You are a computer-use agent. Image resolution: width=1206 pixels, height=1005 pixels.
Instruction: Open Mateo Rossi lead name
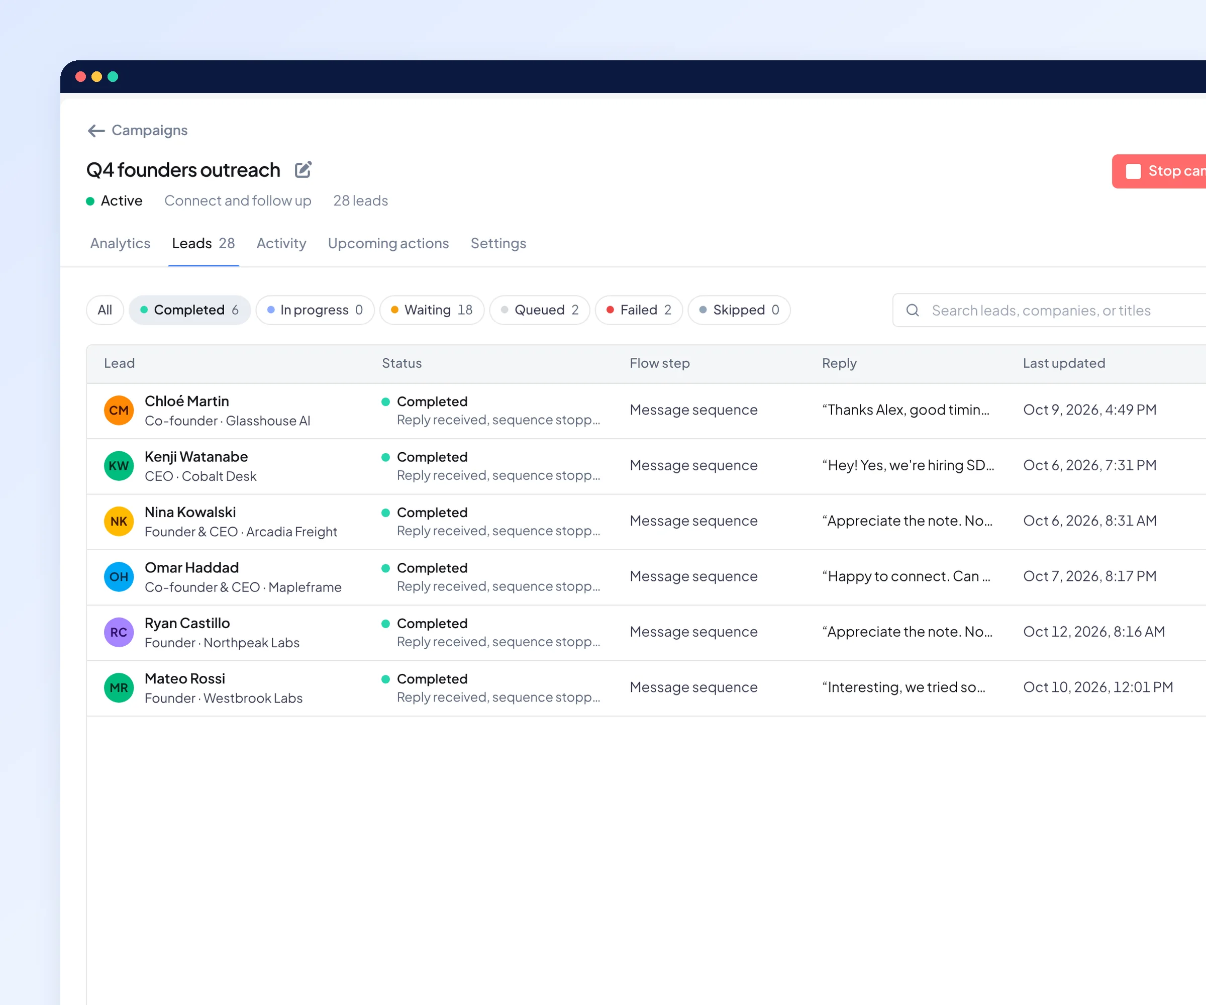(185, 679)
